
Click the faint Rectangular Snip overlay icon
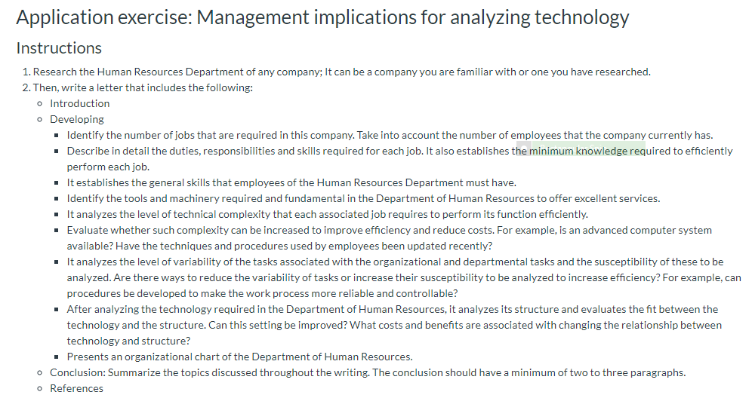coord(523,146)
